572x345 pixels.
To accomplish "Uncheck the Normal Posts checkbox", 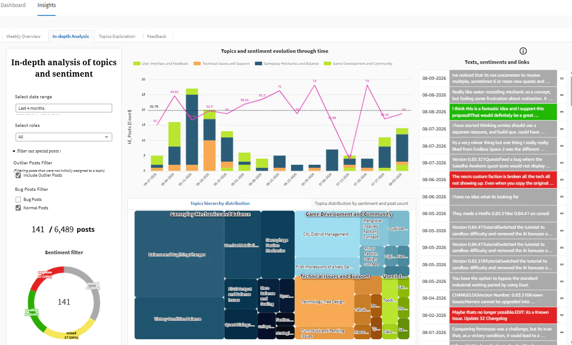I will pos(18,208).
